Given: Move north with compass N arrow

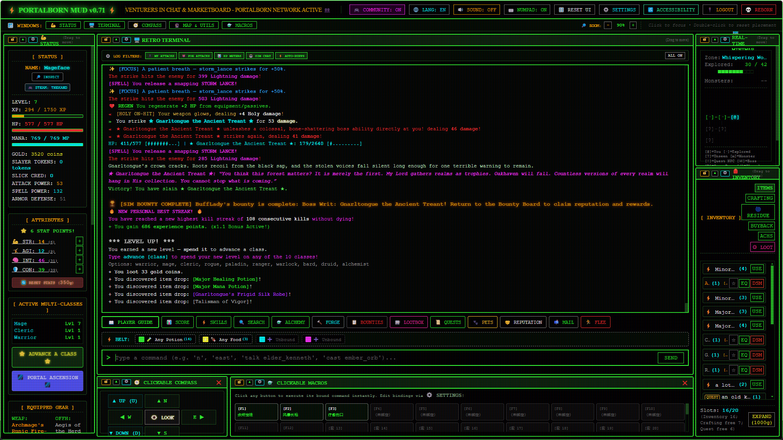Looking at the screenshot, I should coord(162,401).
